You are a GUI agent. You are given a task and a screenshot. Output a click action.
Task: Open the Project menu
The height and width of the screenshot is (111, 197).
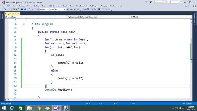[22, 6]
